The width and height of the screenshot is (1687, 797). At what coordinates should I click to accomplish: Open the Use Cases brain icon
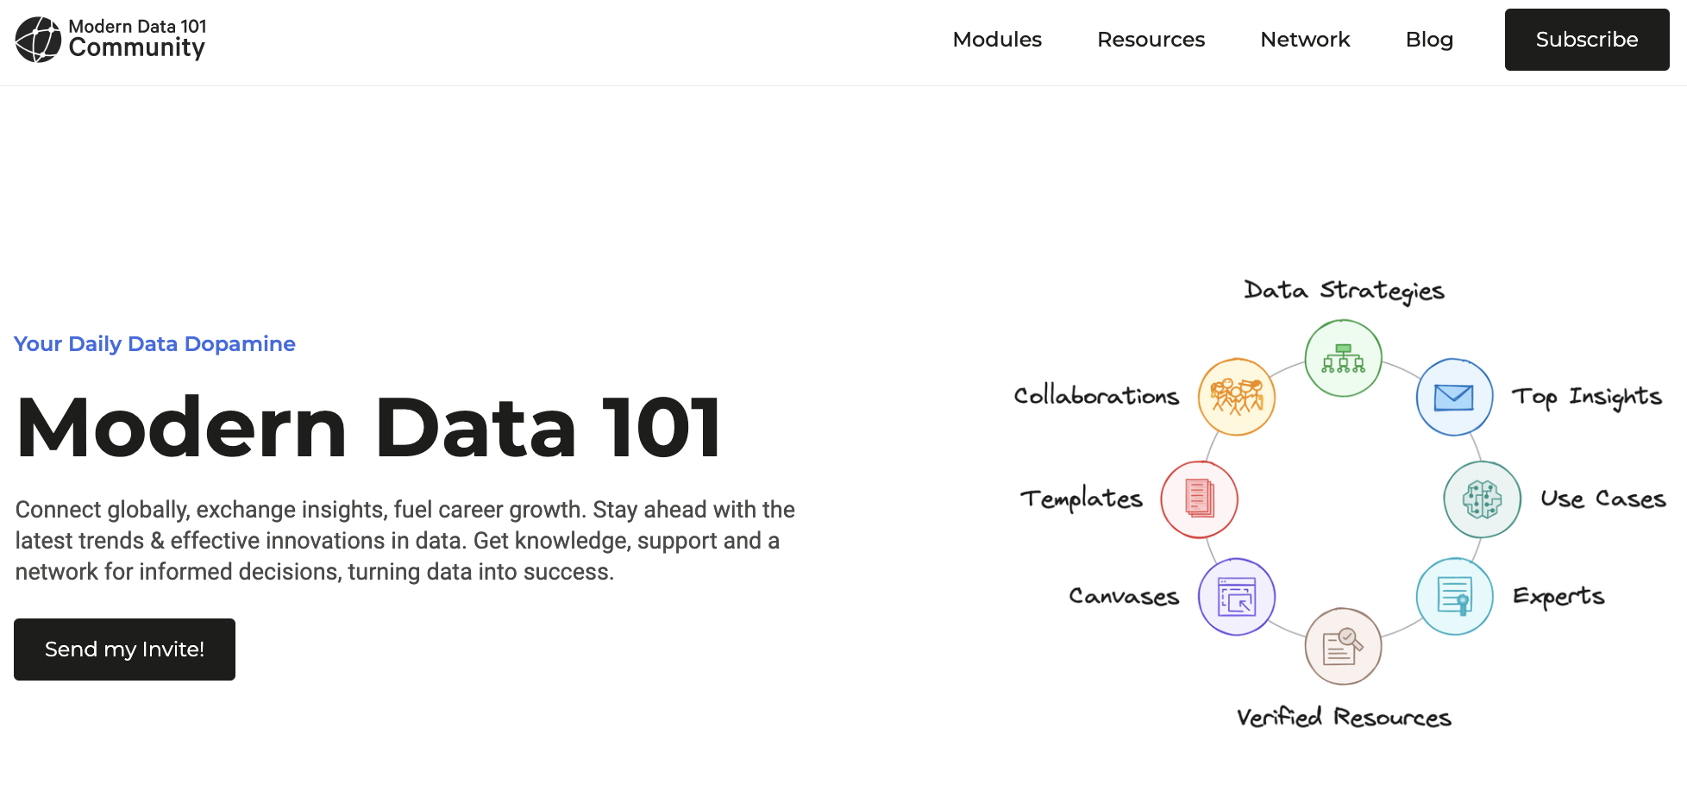click(x=1482, y=499)
